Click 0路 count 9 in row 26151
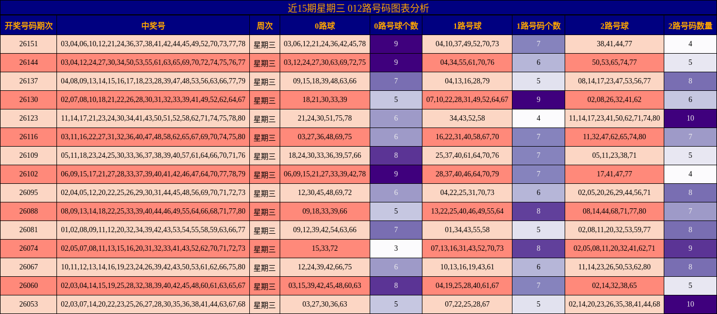Viewport: 717px width, 314px height. point(396,44)
